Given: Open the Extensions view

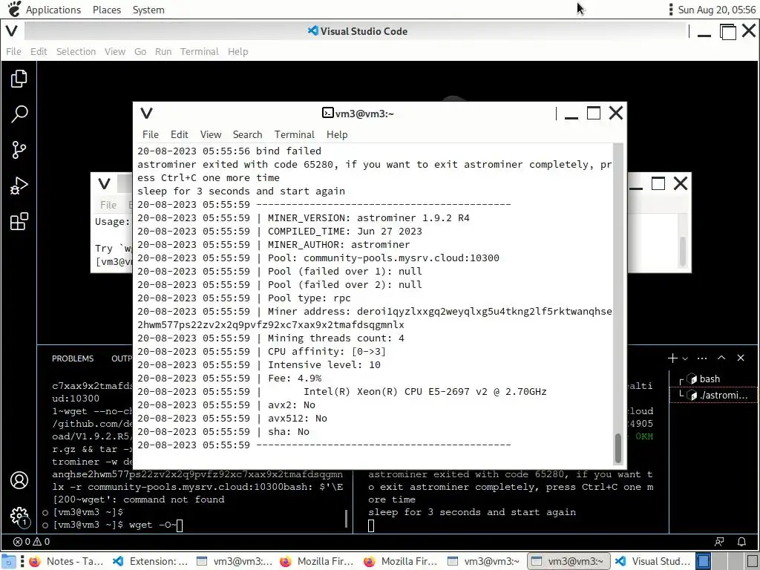Looking at the screenshot, I should pyautogui.click(x=19, y=221).
